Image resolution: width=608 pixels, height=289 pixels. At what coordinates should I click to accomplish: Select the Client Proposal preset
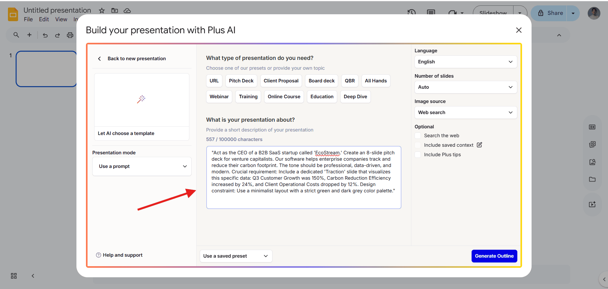coord(281,81)
